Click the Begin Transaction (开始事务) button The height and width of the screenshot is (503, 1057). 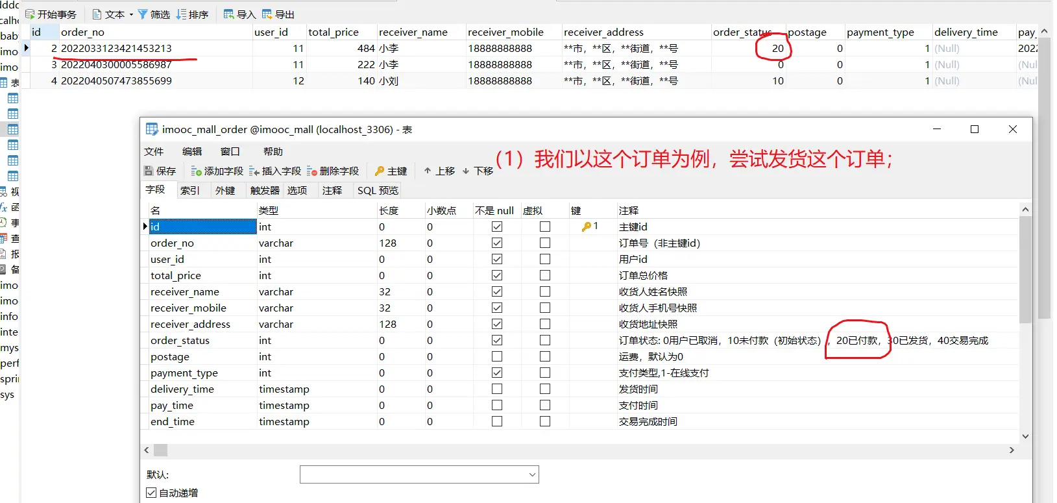51,14
